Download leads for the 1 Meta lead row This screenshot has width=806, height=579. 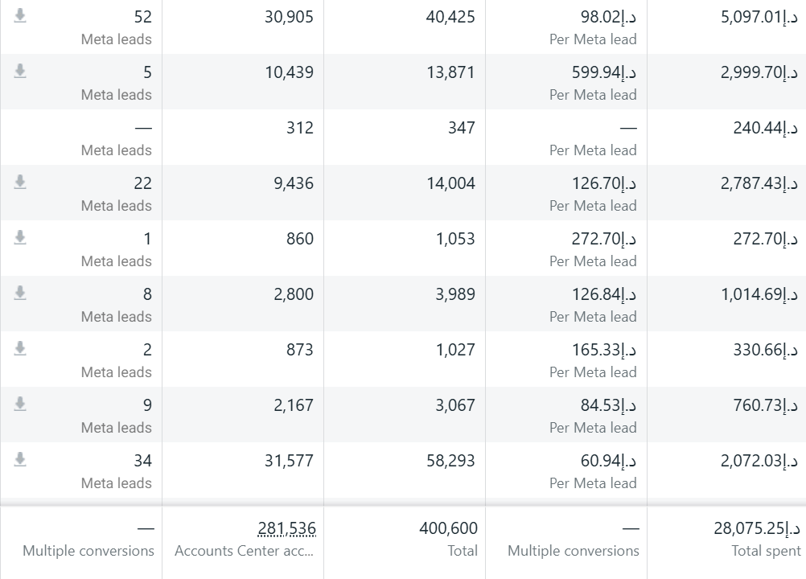click(x=20, y=238)
